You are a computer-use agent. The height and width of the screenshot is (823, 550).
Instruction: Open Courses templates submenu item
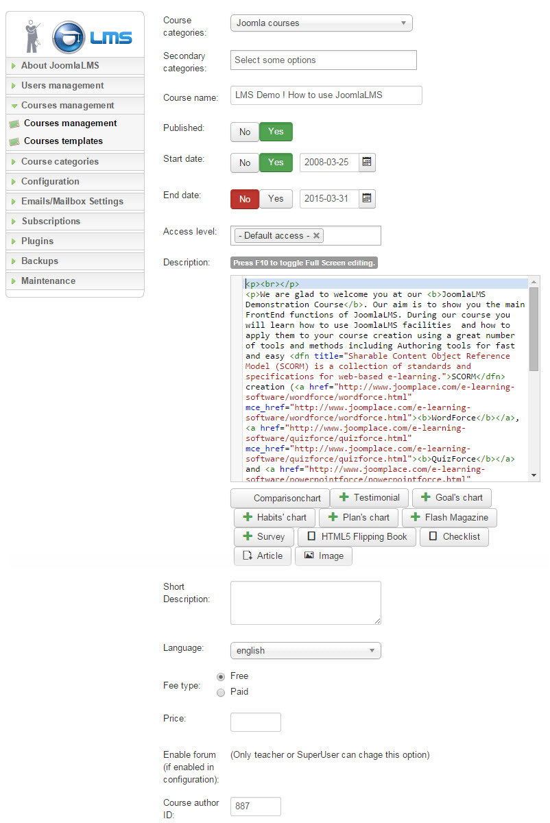pos(64,141)
